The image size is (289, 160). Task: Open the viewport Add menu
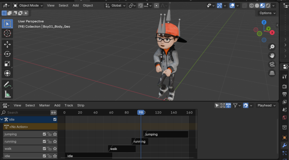[75, 5]
